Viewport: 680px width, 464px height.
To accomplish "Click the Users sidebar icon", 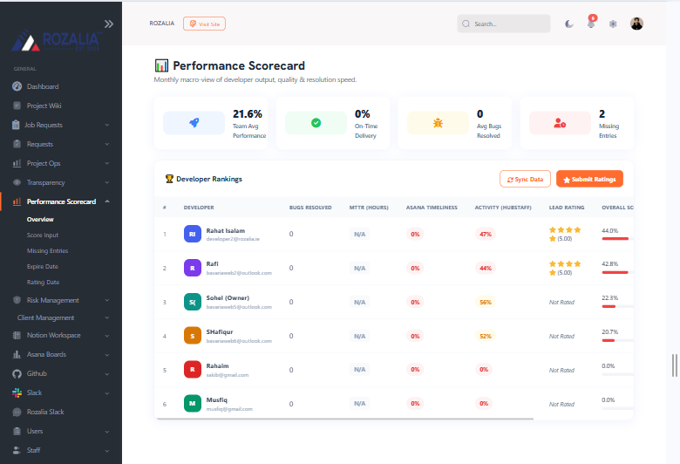I will coord(17,431).
